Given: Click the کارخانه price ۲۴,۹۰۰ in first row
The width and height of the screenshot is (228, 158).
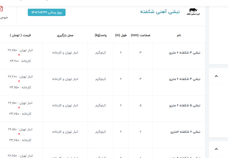Looking at the screenshot, I should (20, 61).
